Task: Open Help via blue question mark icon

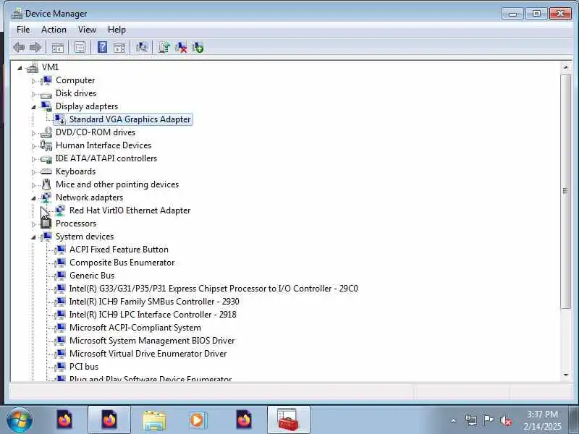Action: [102, 47]
